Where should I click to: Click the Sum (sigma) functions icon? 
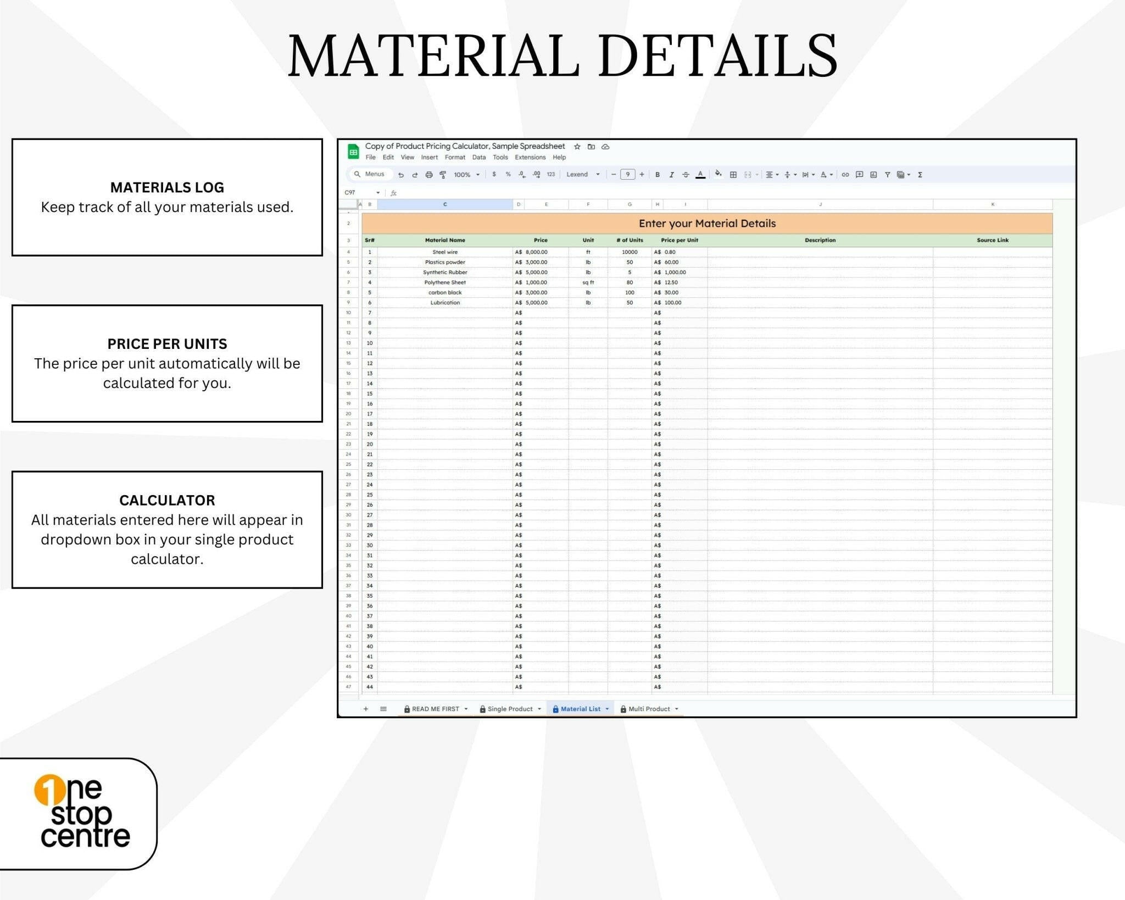[x=920, y=175]
